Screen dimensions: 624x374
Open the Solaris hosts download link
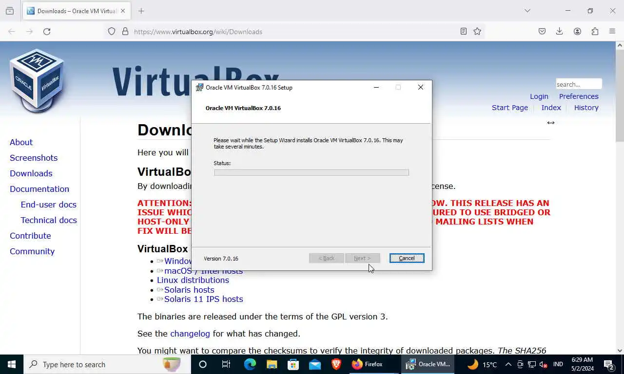189,290
